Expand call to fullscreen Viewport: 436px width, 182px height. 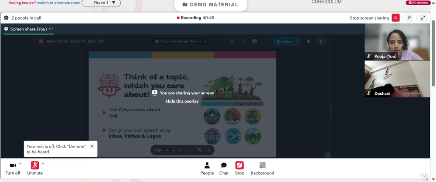[423, 18]
